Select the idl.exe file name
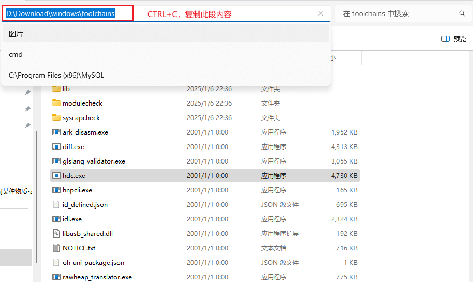The width and height of the screenshot is (473, 282). point(72,219)
